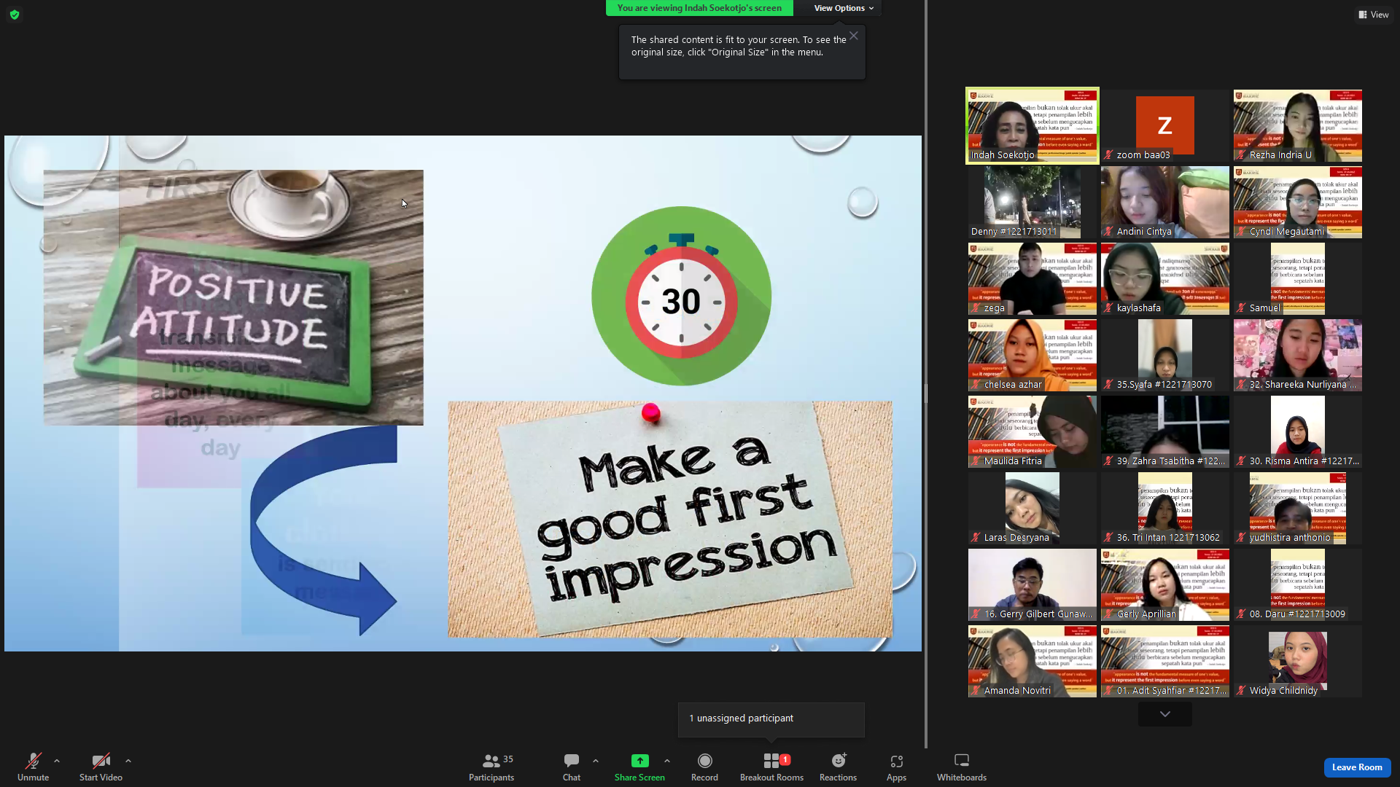Click the 1 unassigned participant notice

pos(771,719)
